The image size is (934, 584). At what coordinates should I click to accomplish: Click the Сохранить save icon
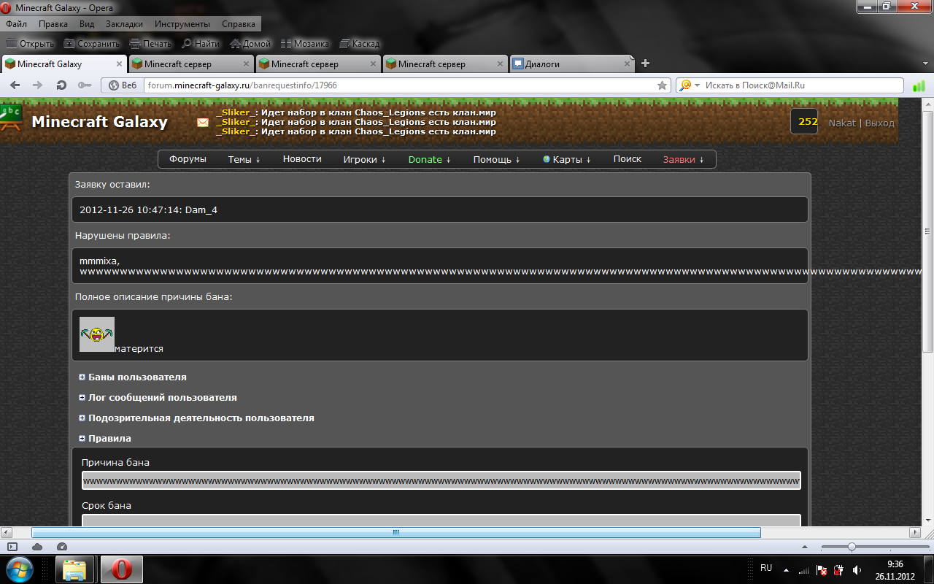click(69, 44)
